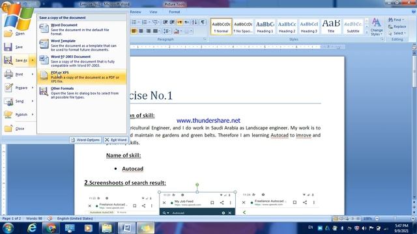Toggle Left-to-Right text direction
Viewport: 417px width, 234px height.
(180, 22)
